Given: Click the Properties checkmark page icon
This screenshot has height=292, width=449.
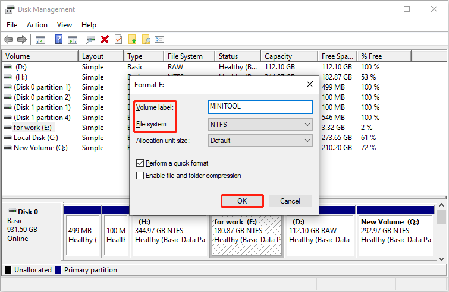Looking at the screenshot, I should [x=118, y=39].
